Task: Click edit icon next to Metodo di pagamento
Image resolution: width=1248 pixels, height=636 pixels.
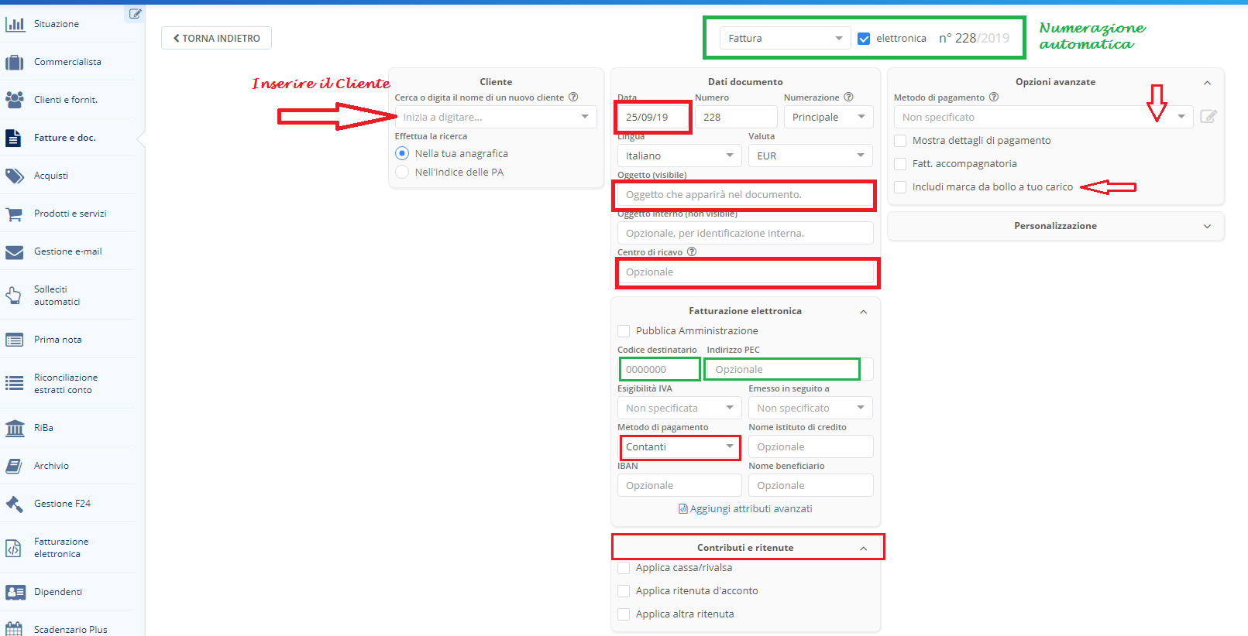Action: click(x=1208, y=117)
